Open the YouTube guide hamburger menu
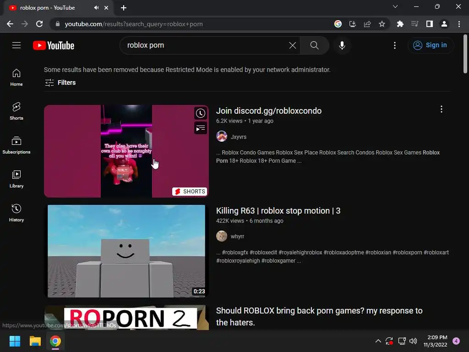Image resolution: width=469 pixels, height=352 pixels. (16, 45)
